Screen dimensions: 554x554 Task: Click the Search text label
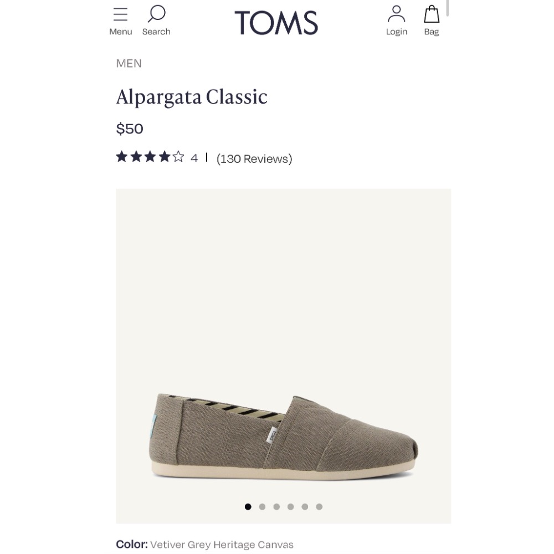[x=156, y=32]
